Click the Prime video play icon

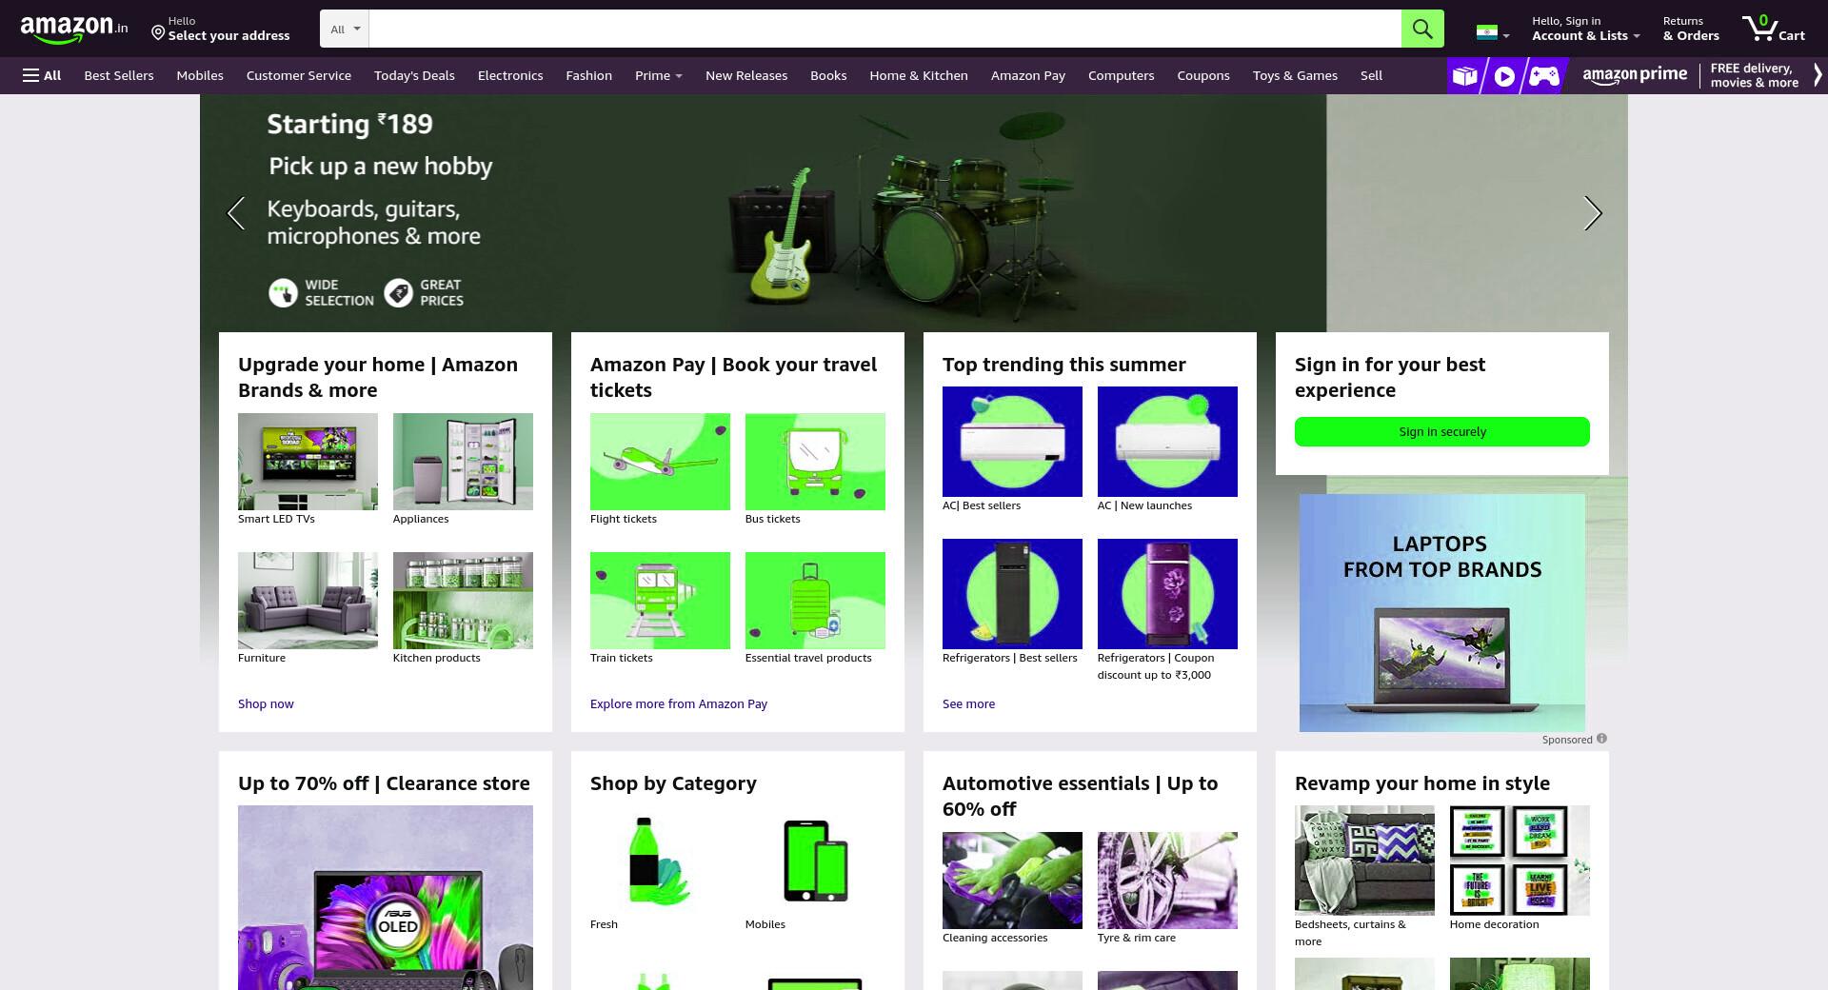point(1504,76)
